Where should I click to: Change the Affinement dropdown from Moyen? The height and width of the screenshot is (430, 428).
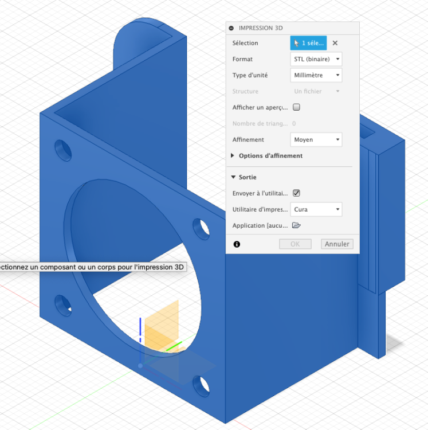[x=316, y=139]
